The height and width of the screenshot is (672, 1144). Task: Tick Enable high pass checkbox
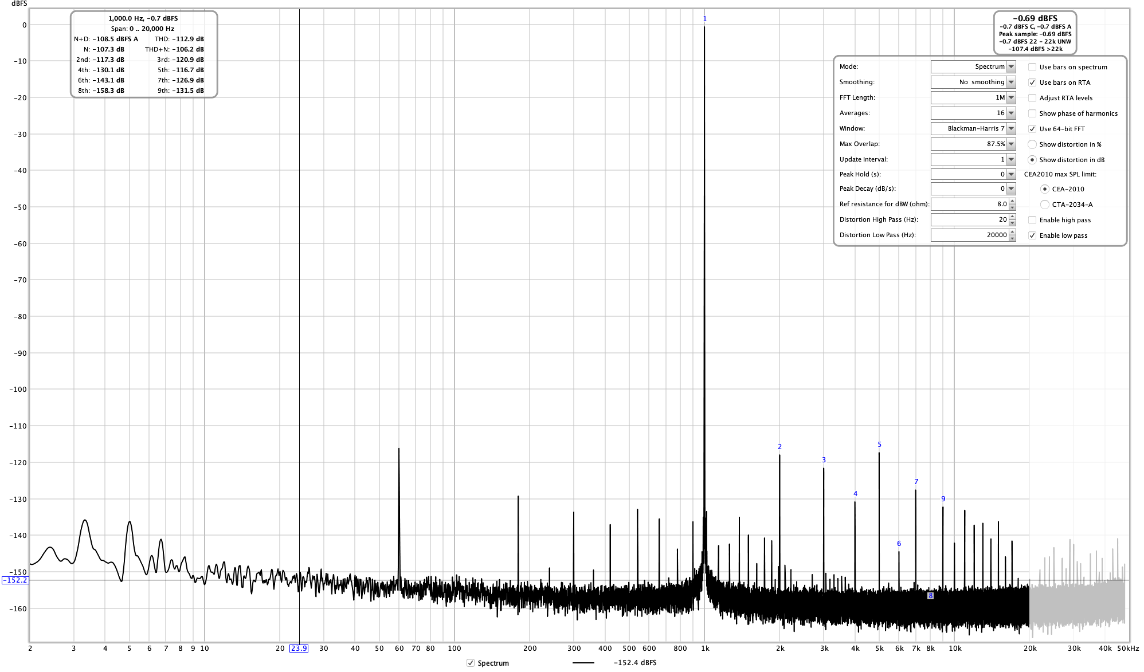coord(1032,220)
